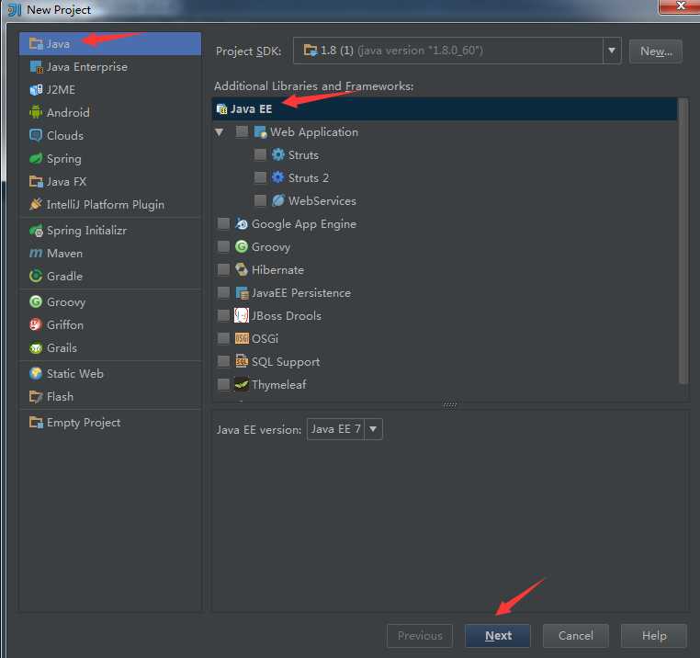
Task: Collapse the Web Application tree node
Action: pos(220,132)
